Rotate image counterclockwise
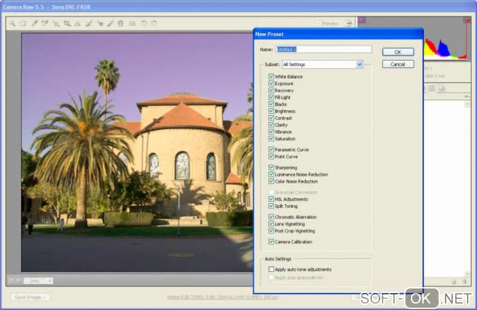Viewport: 477px width, 310px height. point(144,23)
